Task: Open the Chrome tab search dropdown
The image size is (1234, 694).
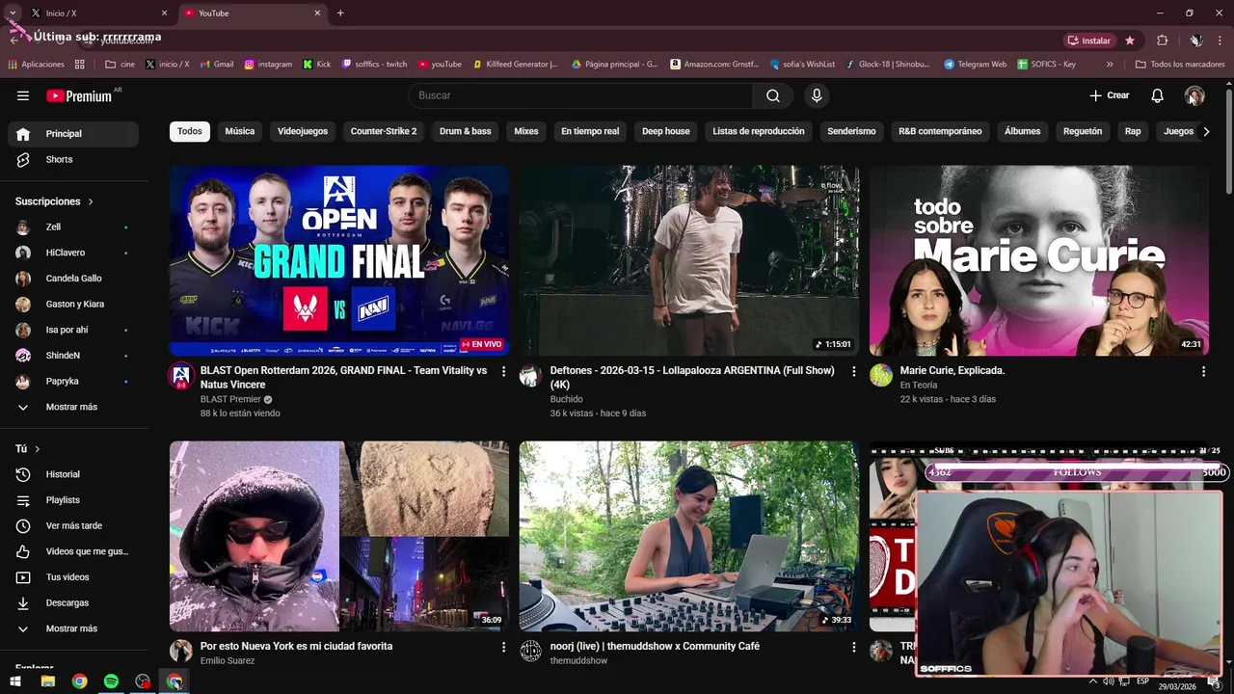Action: tap(13, 13)
